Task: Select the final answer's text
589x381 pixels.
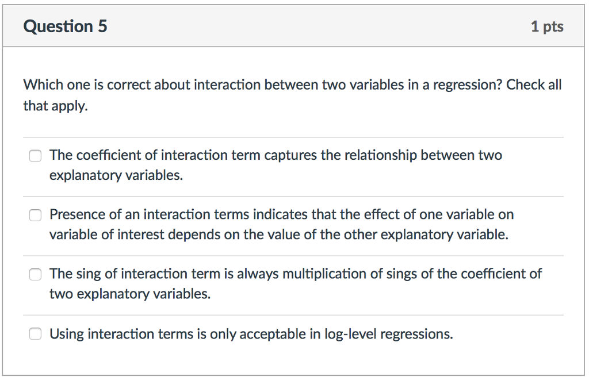Action: click(251, 334)
